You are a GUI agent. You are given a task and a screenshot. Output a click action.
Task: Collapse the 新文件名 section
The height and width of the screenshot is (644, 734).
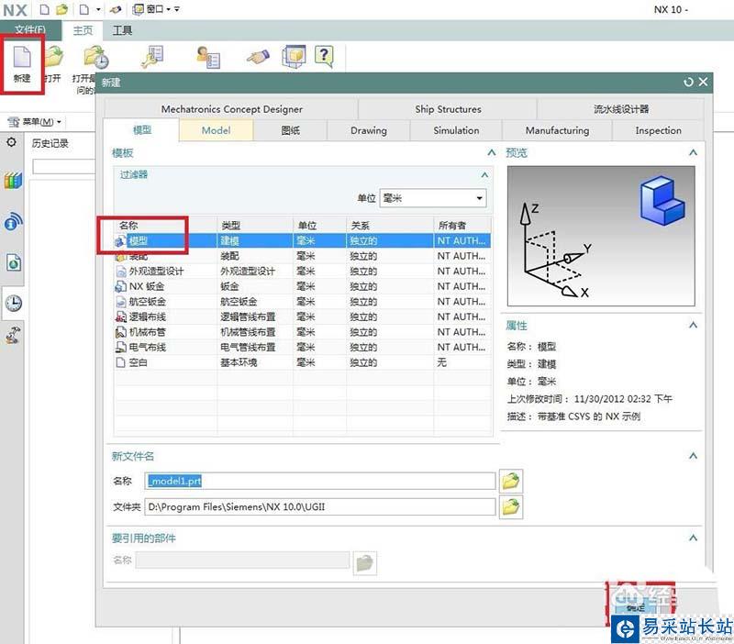694,456
